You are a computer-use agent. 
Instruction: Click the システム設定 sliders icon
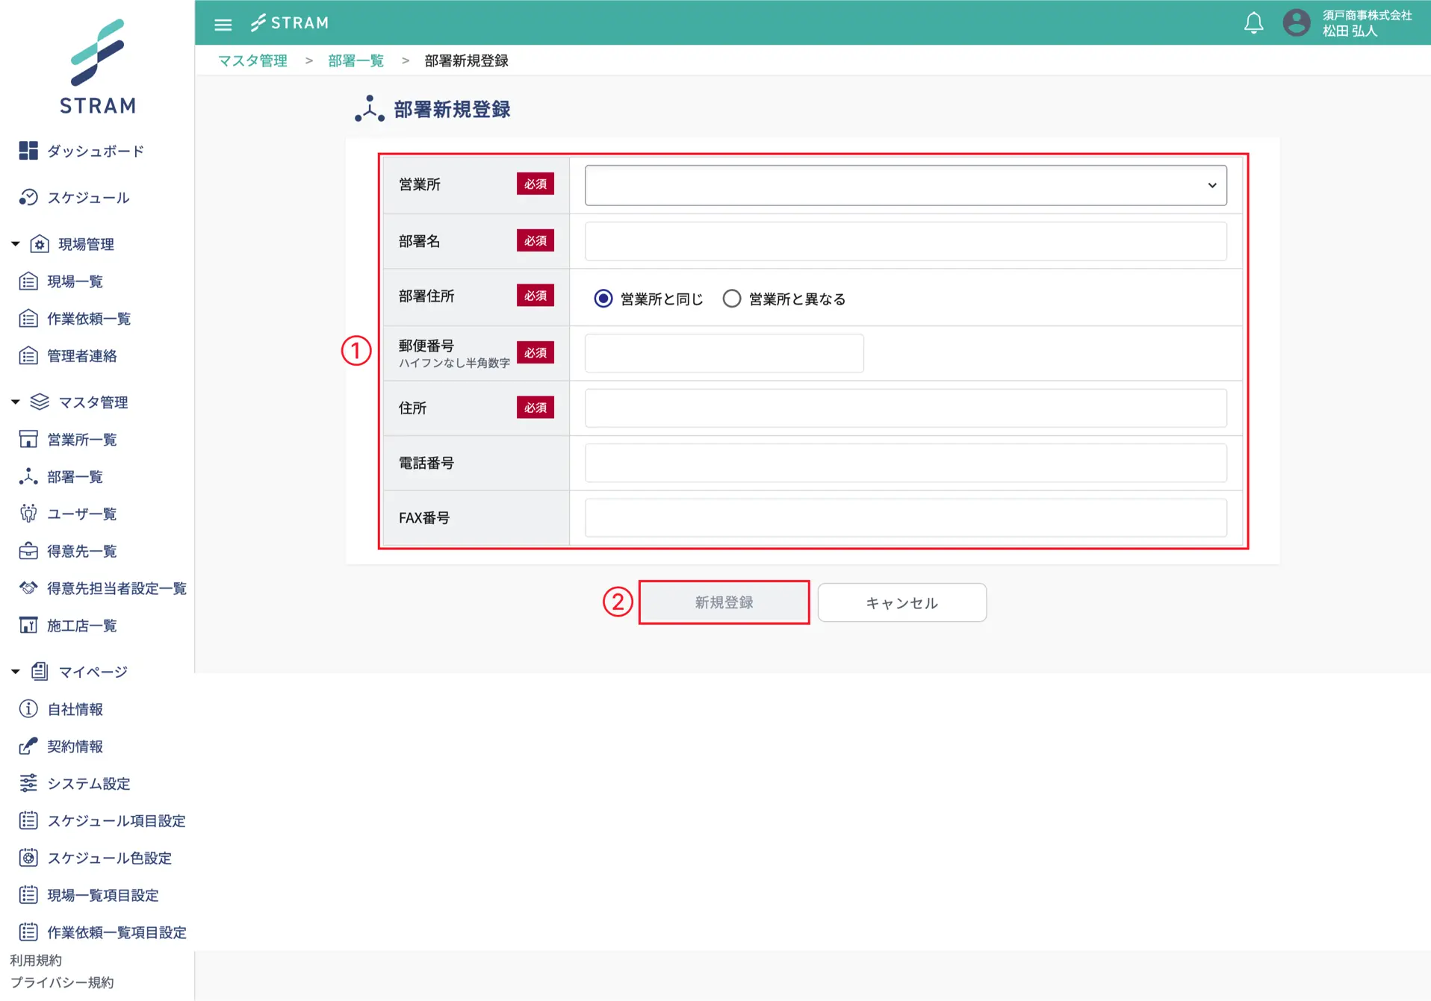coord(28,783)
